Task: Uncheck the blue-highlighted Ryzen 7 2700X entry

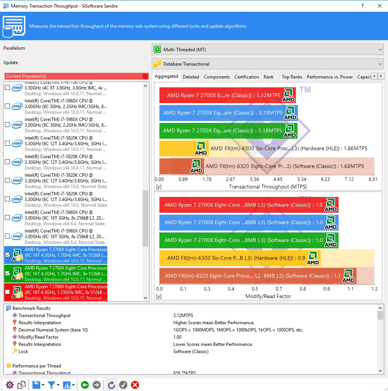Action: [8, 254]
